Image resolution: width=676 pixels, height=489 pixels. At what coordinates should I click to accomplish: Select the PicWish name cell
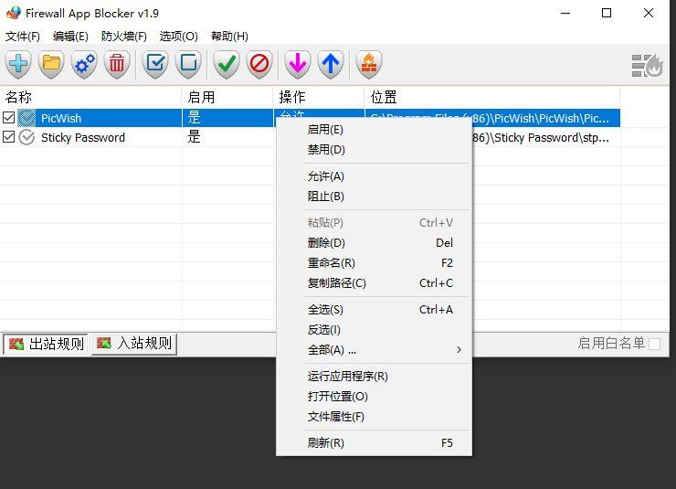pyautogui.click(x=61, y=118)
